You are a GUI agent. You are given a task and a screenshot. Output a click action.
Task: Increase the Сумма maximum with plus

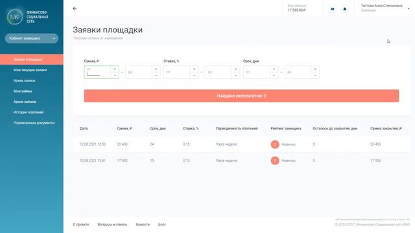point(156,69)
